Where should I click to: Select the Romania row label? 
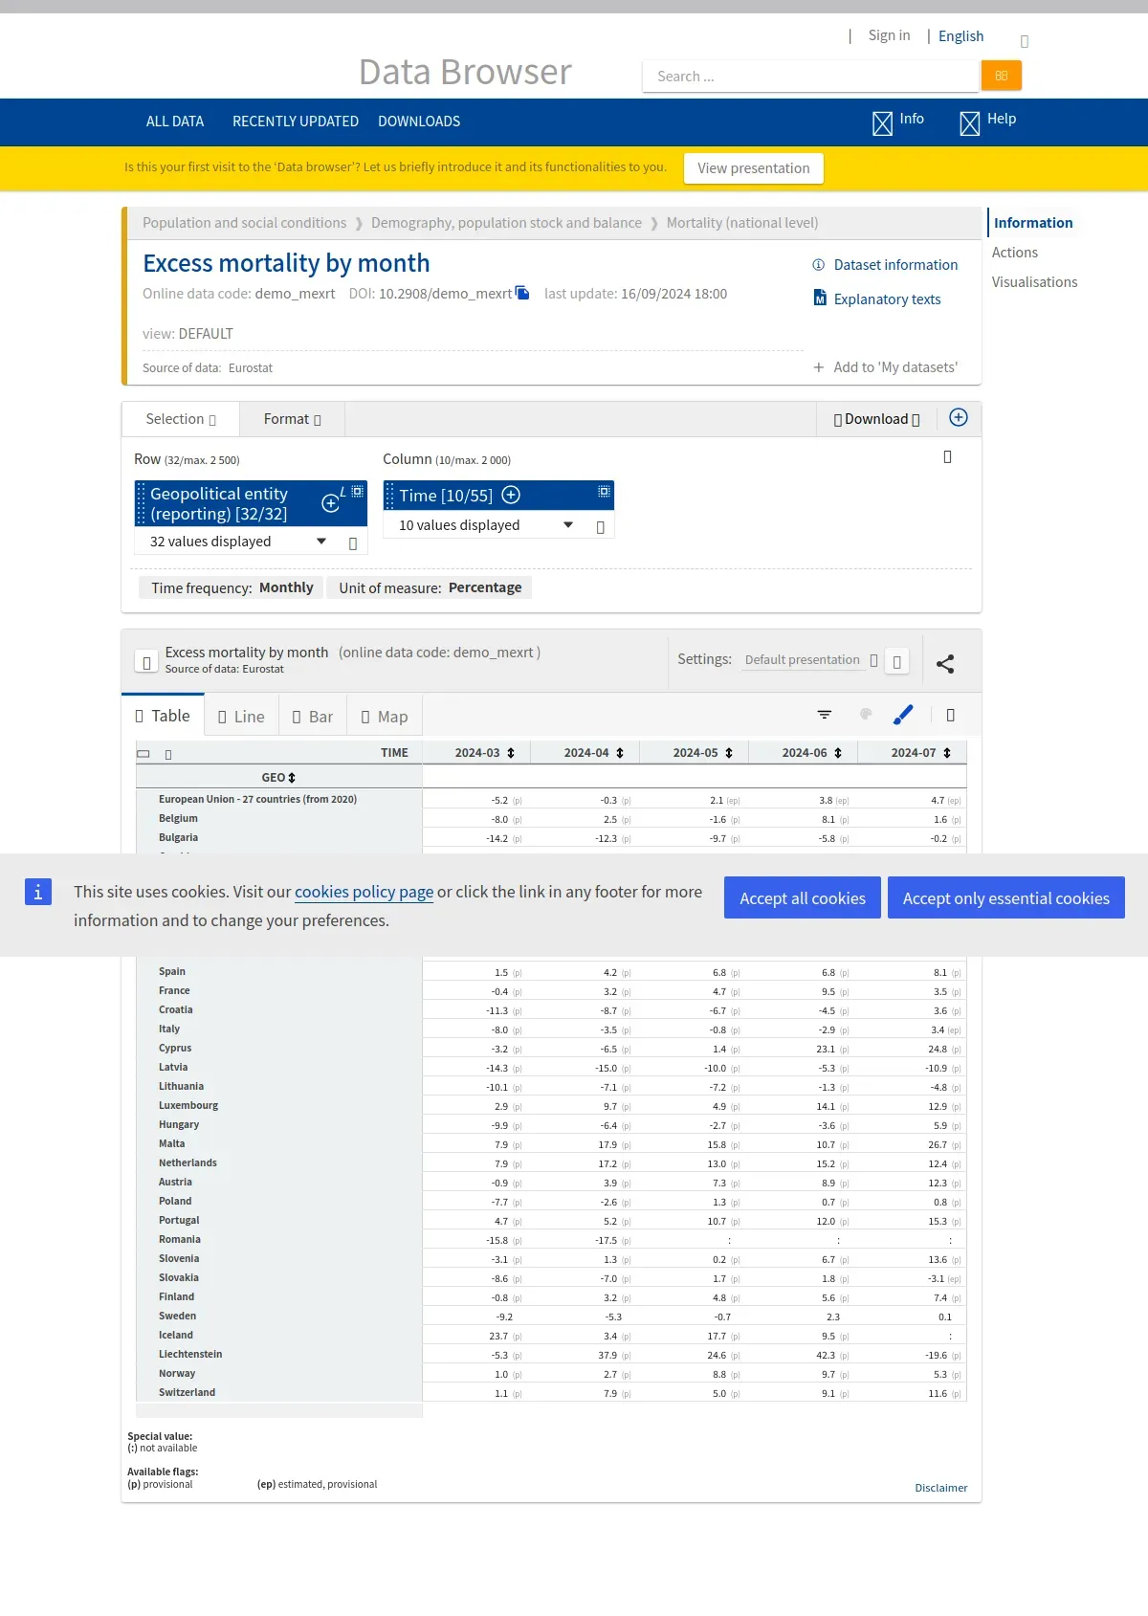(x=180, y=1239)
